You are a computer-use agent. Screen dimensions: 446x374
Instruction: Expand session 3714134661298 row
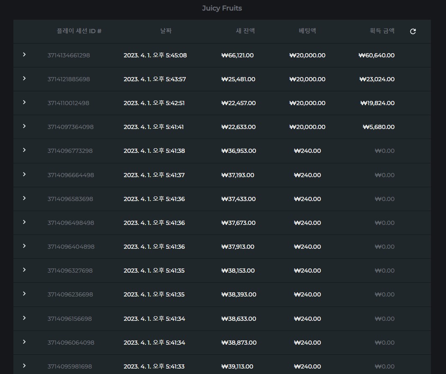tap(24, 54)
